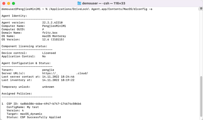Click the Server URL ending in .cloud/
The image size is (203, 120).
pyautogui.click(x=65, y=73)
